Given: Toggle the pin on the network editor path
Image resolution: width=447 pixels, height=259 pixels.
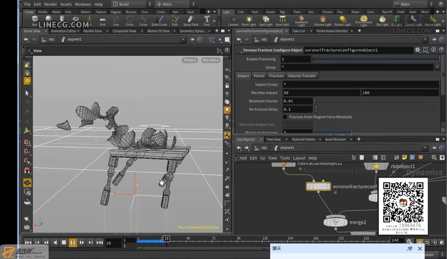Looking at the screenshot, I should pyautogui.click(x=434, y=148).
